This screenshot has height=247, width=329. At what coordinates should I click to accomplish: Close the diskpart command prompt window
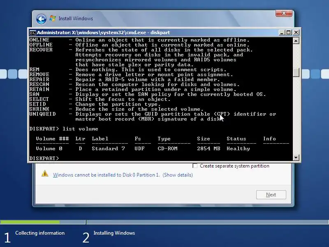pyautogui.click(x=296, y=33)
